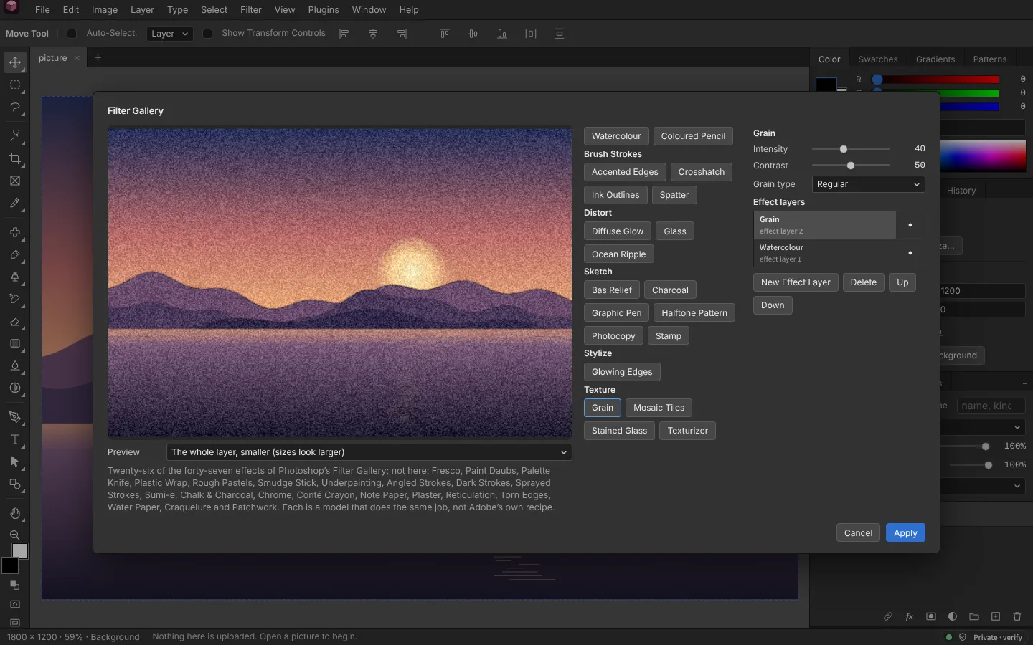1033x645 pixels.
Task: Click the align left edges icon
Action: (x=344, y=34)
